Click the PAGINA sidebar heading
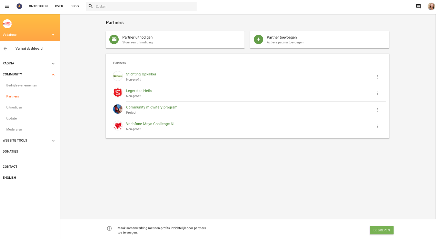Screen dimensions: 436x239 tap(9, 63)
